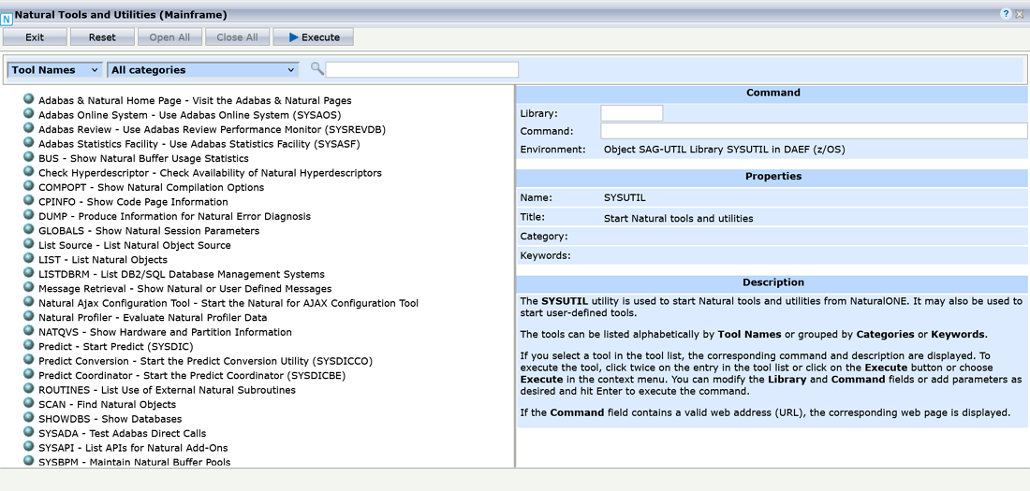The width and height of the screenshot is (1030, 491).
Task: Click the sphere icon next to Natural Profiler
Action: (x=28, y=316)
